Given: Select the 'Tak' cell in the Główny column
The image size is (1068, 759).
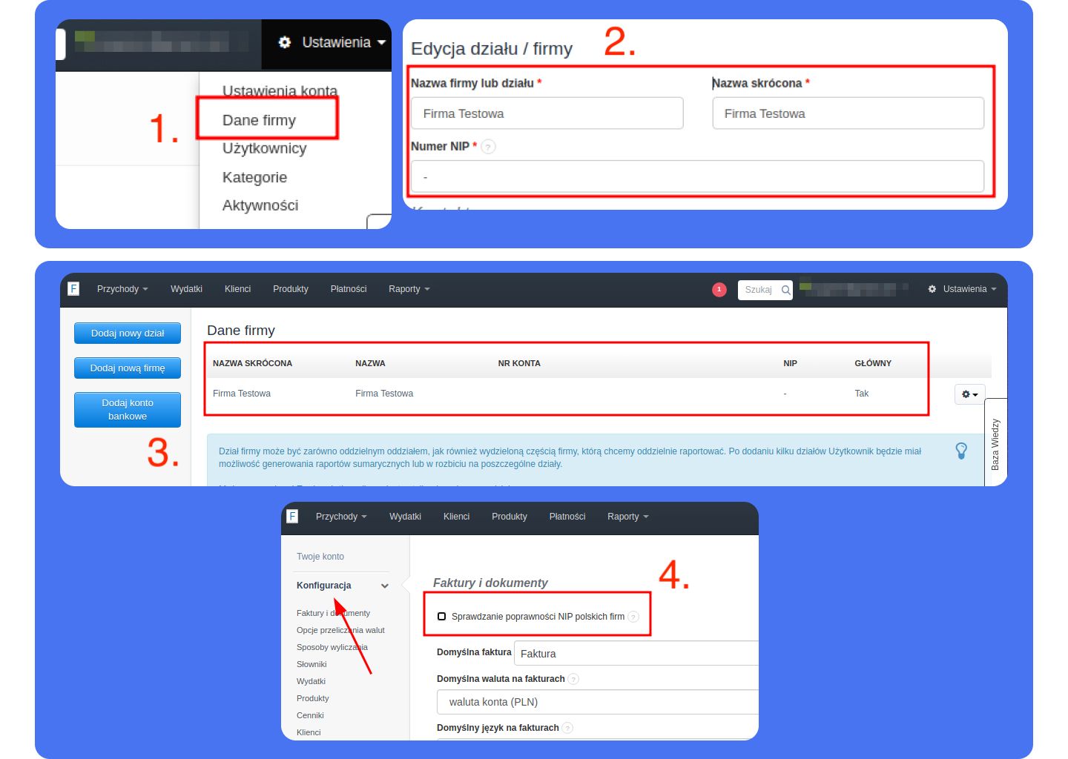Looking at the screenshot, I should coord(861,394).
